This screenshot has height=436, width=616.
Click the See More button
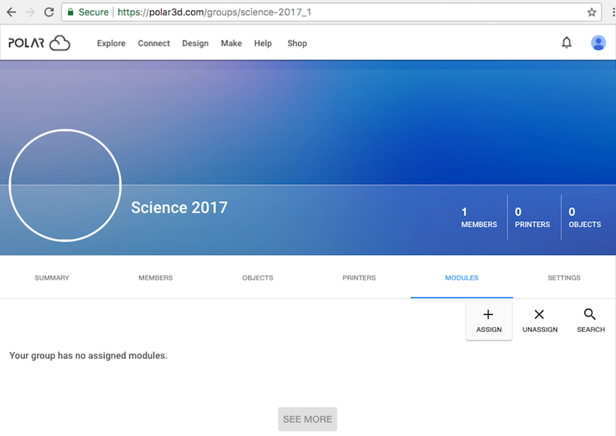tap(307, 419)
